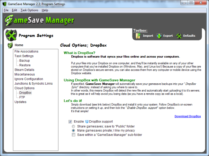Go to Home in the sidebar
Image resolution: width=209 pixels, height=156 pixels.
19,45
